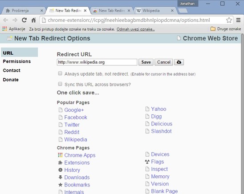
Task: Open the Chrome Web Store link
Action: pyautogui.click(x=210, y=38)
